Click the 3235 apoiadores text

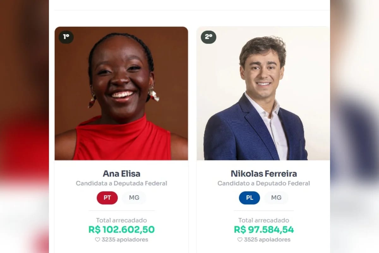pos(125,240)
